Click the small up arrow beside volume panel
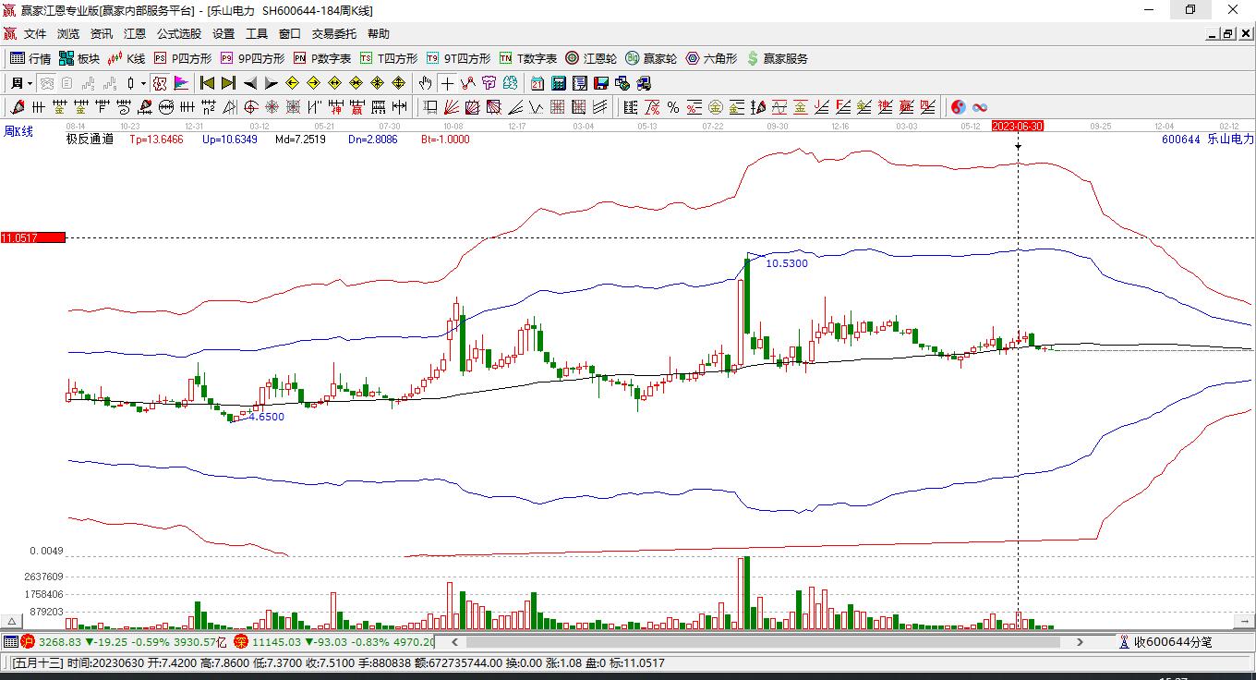 pyautogui.click(x=12, y=622)
